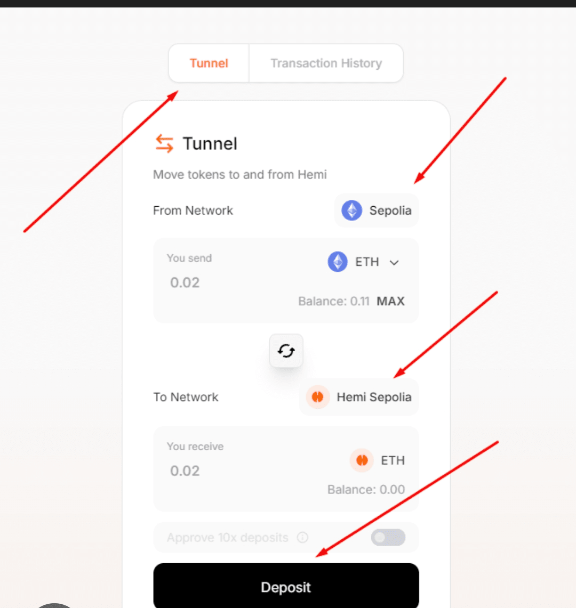
Task: Click the Hemi Sepolia orange network icon
Action: click(x=317, y=396)
